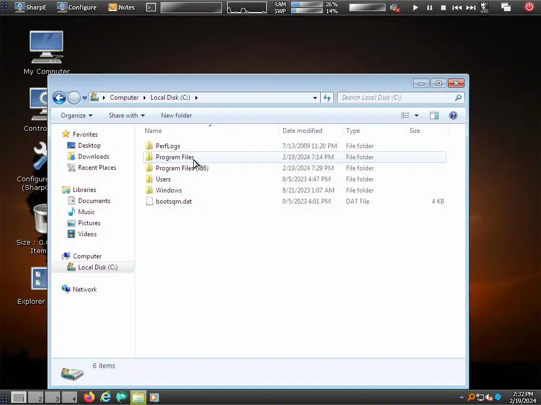
Task: Open the Organize menu
Action: pos(77,115)
